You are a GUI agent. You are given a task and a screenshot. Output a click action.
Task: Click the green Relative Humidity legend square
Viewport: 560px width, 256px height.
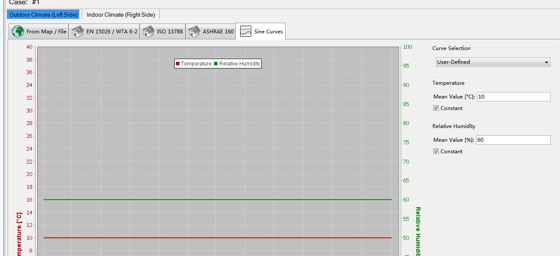point(216,64)
